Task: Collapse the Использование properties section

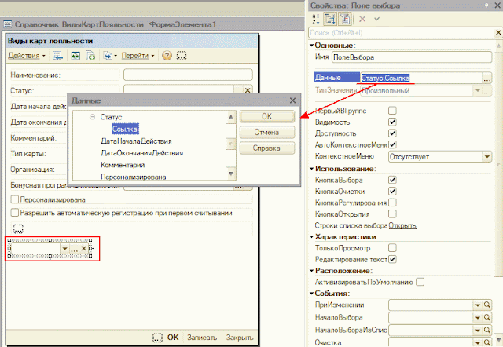Action: [x=311, y=169]
